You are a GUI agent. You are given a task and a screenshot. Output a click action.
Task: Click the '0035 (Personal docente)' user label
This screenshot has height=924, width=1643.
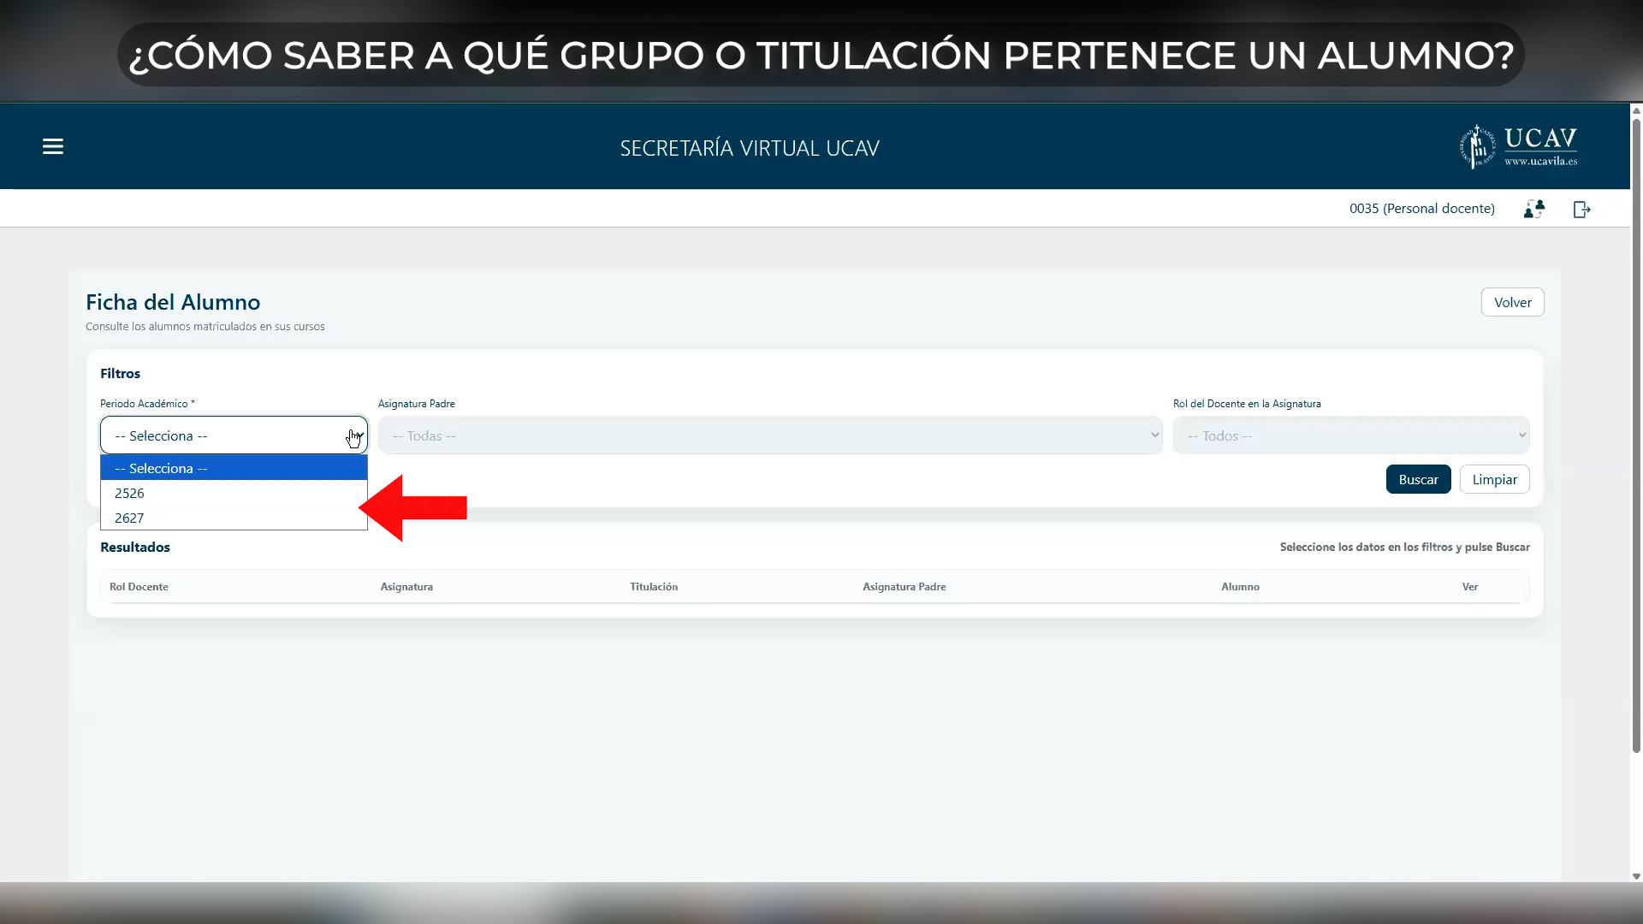(x=1422, y=209)
